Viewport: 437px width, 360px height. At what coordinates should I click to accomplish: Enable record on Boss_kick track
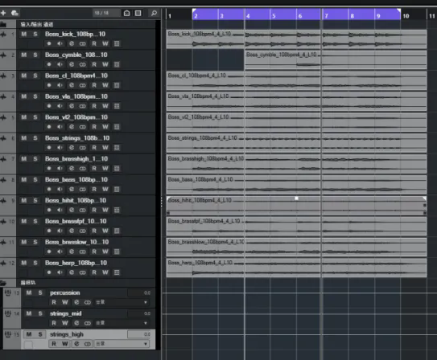click(49, 43)
